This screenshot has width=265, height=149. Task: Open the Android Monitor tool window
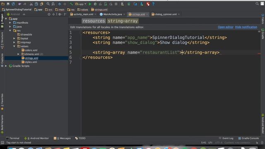[x=36, y=138]
